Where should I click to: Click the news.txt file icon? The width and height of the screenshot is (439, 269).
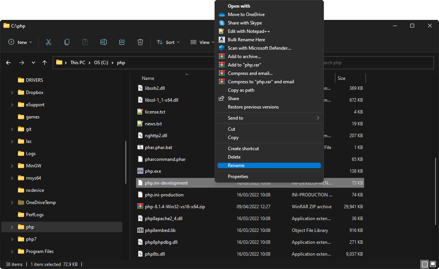coord(140,123)
